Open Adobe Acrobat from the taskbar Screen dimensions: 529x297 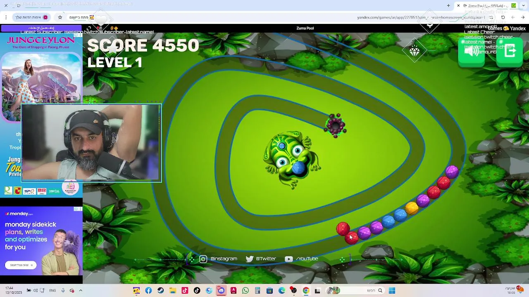(233, 290)
